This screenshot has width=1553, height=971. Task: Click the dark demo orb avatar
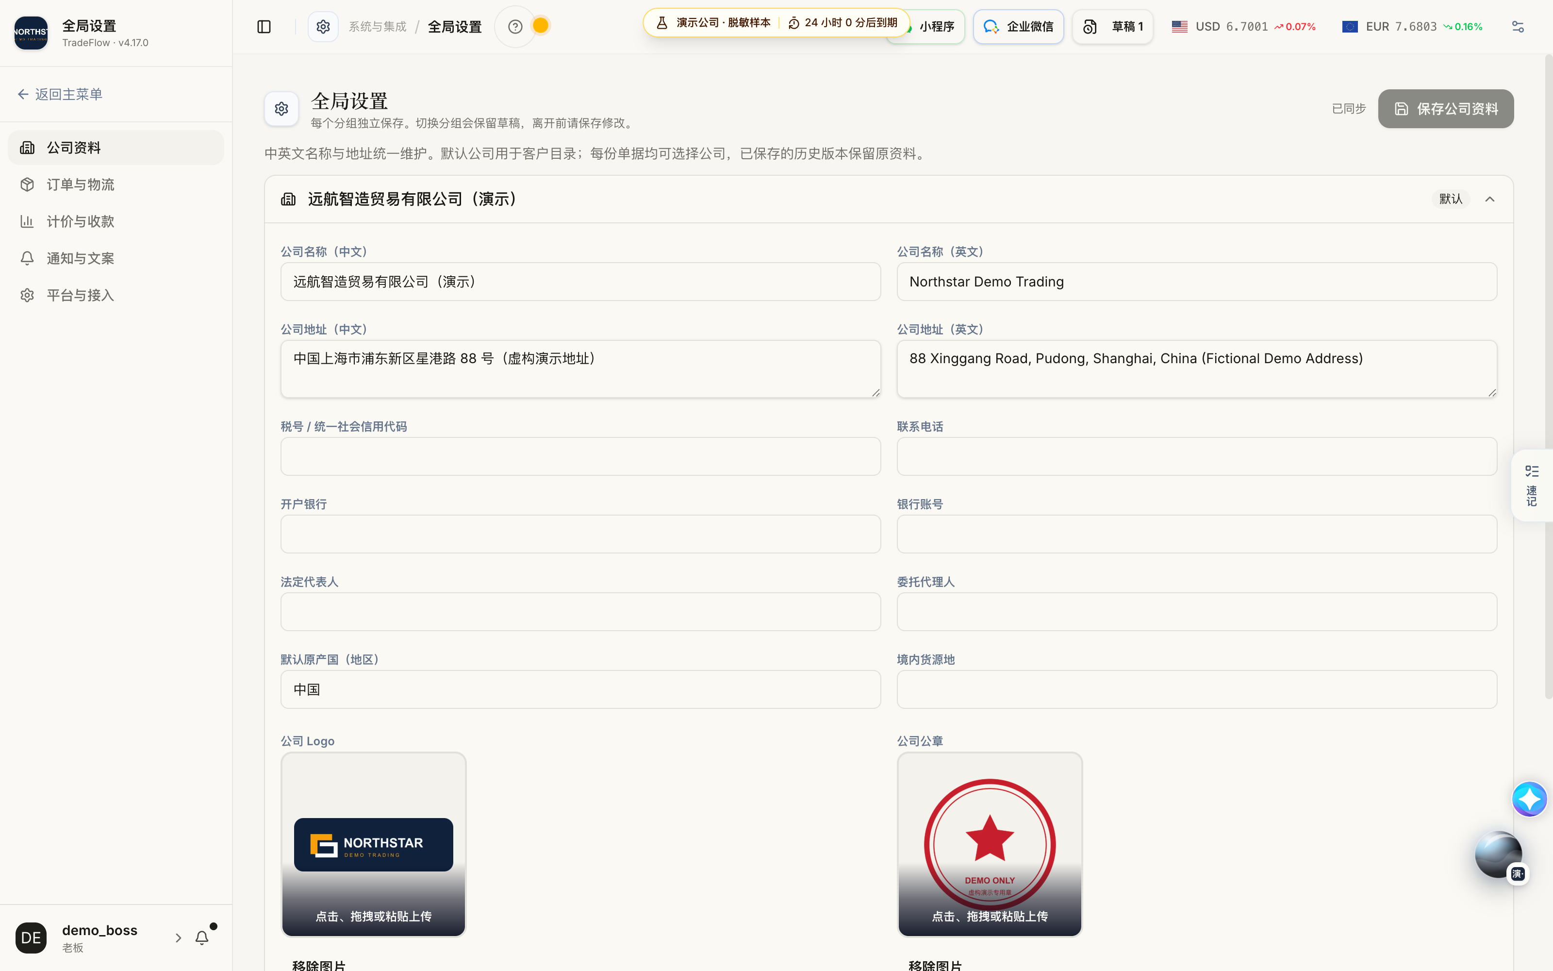click(1499, 855)
